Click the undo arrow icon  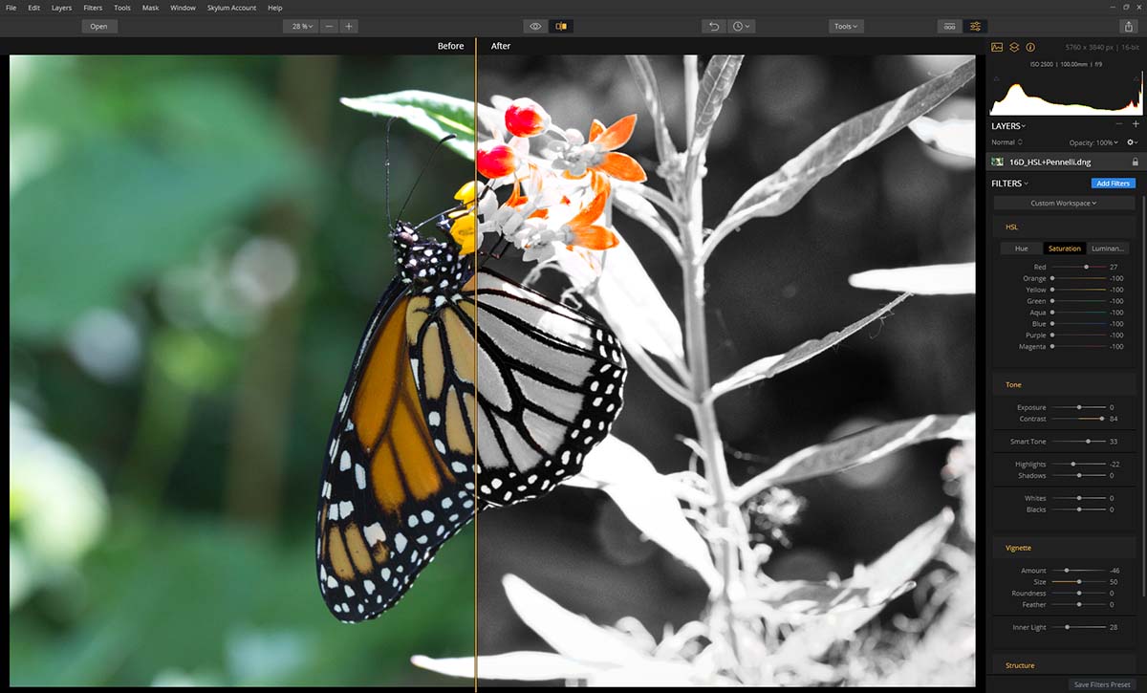tap(713, 26)
